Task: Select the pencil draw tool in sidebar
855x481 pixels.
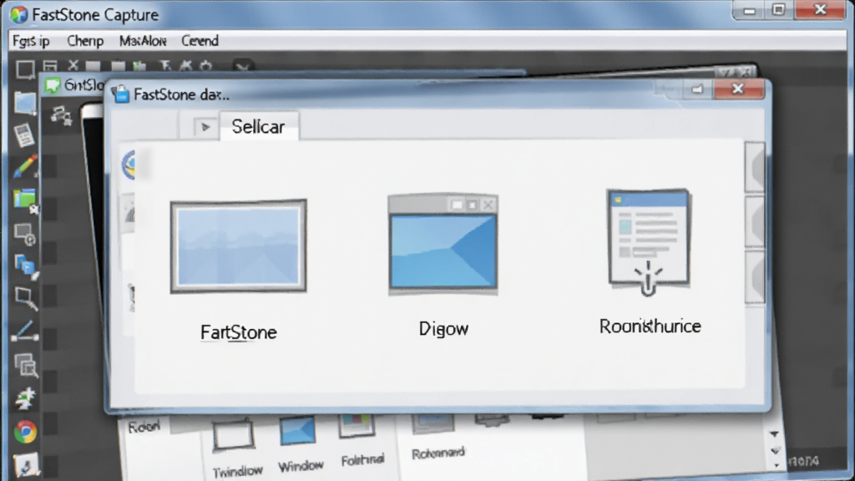Action: (x=25, y=166)
